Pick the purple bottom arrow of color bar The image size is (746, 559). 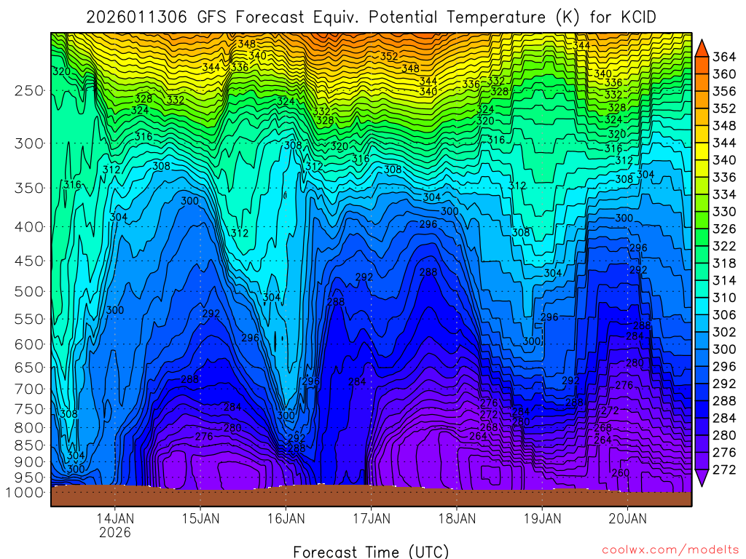tap(702, 478)
